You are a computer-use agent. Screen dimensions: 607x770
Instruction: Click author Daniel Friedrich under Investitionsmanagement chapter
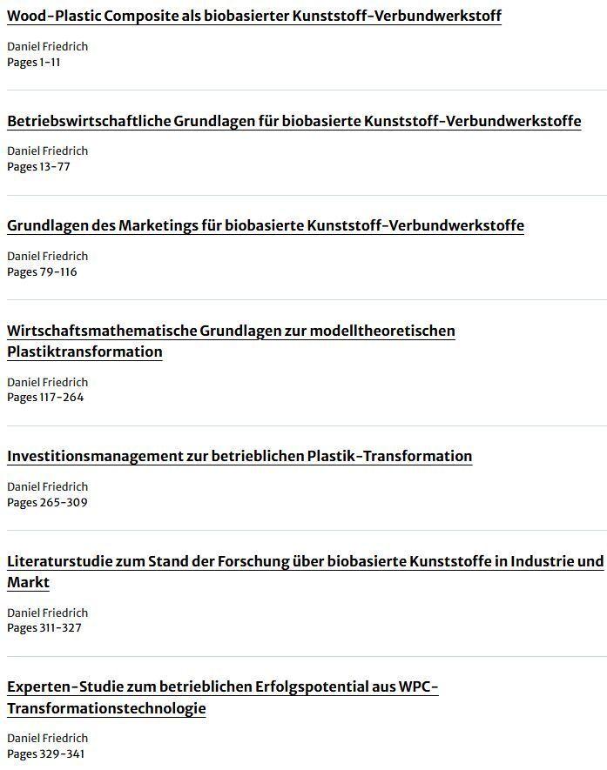tap(47, 486)
